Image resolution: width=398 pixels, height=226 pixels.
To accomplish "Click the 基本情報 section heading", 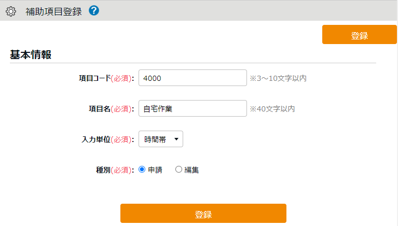I will 31,54.
